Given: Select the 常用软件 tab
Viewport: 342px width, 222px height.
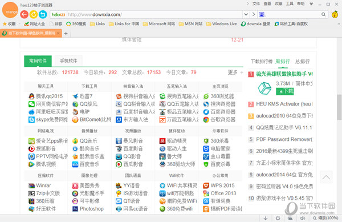Looking at the screenshot, I should (x=38, y=61).
